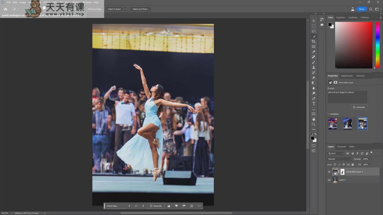This screenshot has width=383, height=215.
Task: Select the Rectangular Marquee tool
Action: [314, 26]
